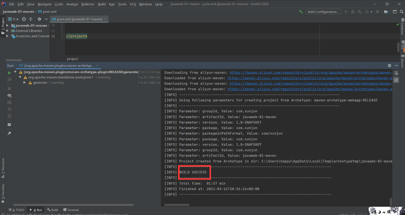Image resolution: width=405 pixels, height=215 pixels.
Task: Open the Terminal tool window
Action: (71, 210)
